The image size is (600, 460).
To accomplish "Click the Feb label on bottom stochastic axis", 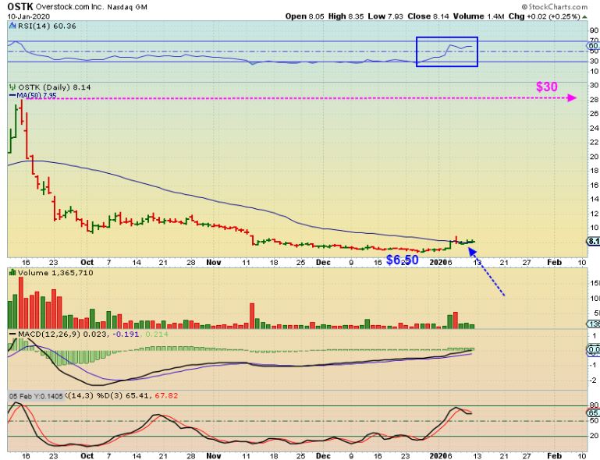I will tap(554, 456).
